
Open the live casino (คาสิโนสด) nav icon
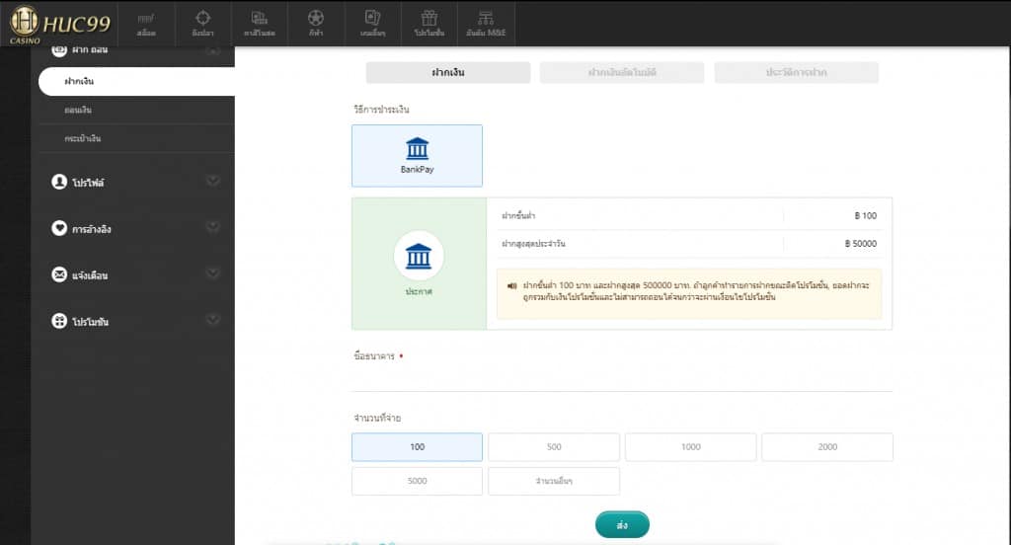[x=260, y=18]
